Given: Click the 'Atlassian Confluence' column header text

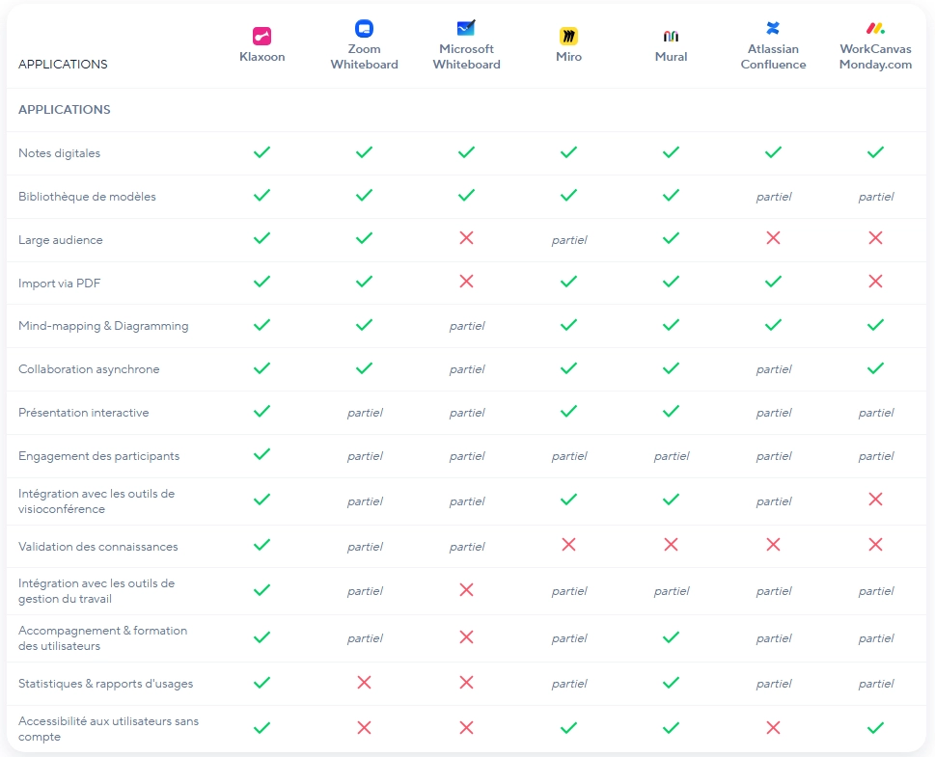Looking at the screenshot, I should coord(773,57).
